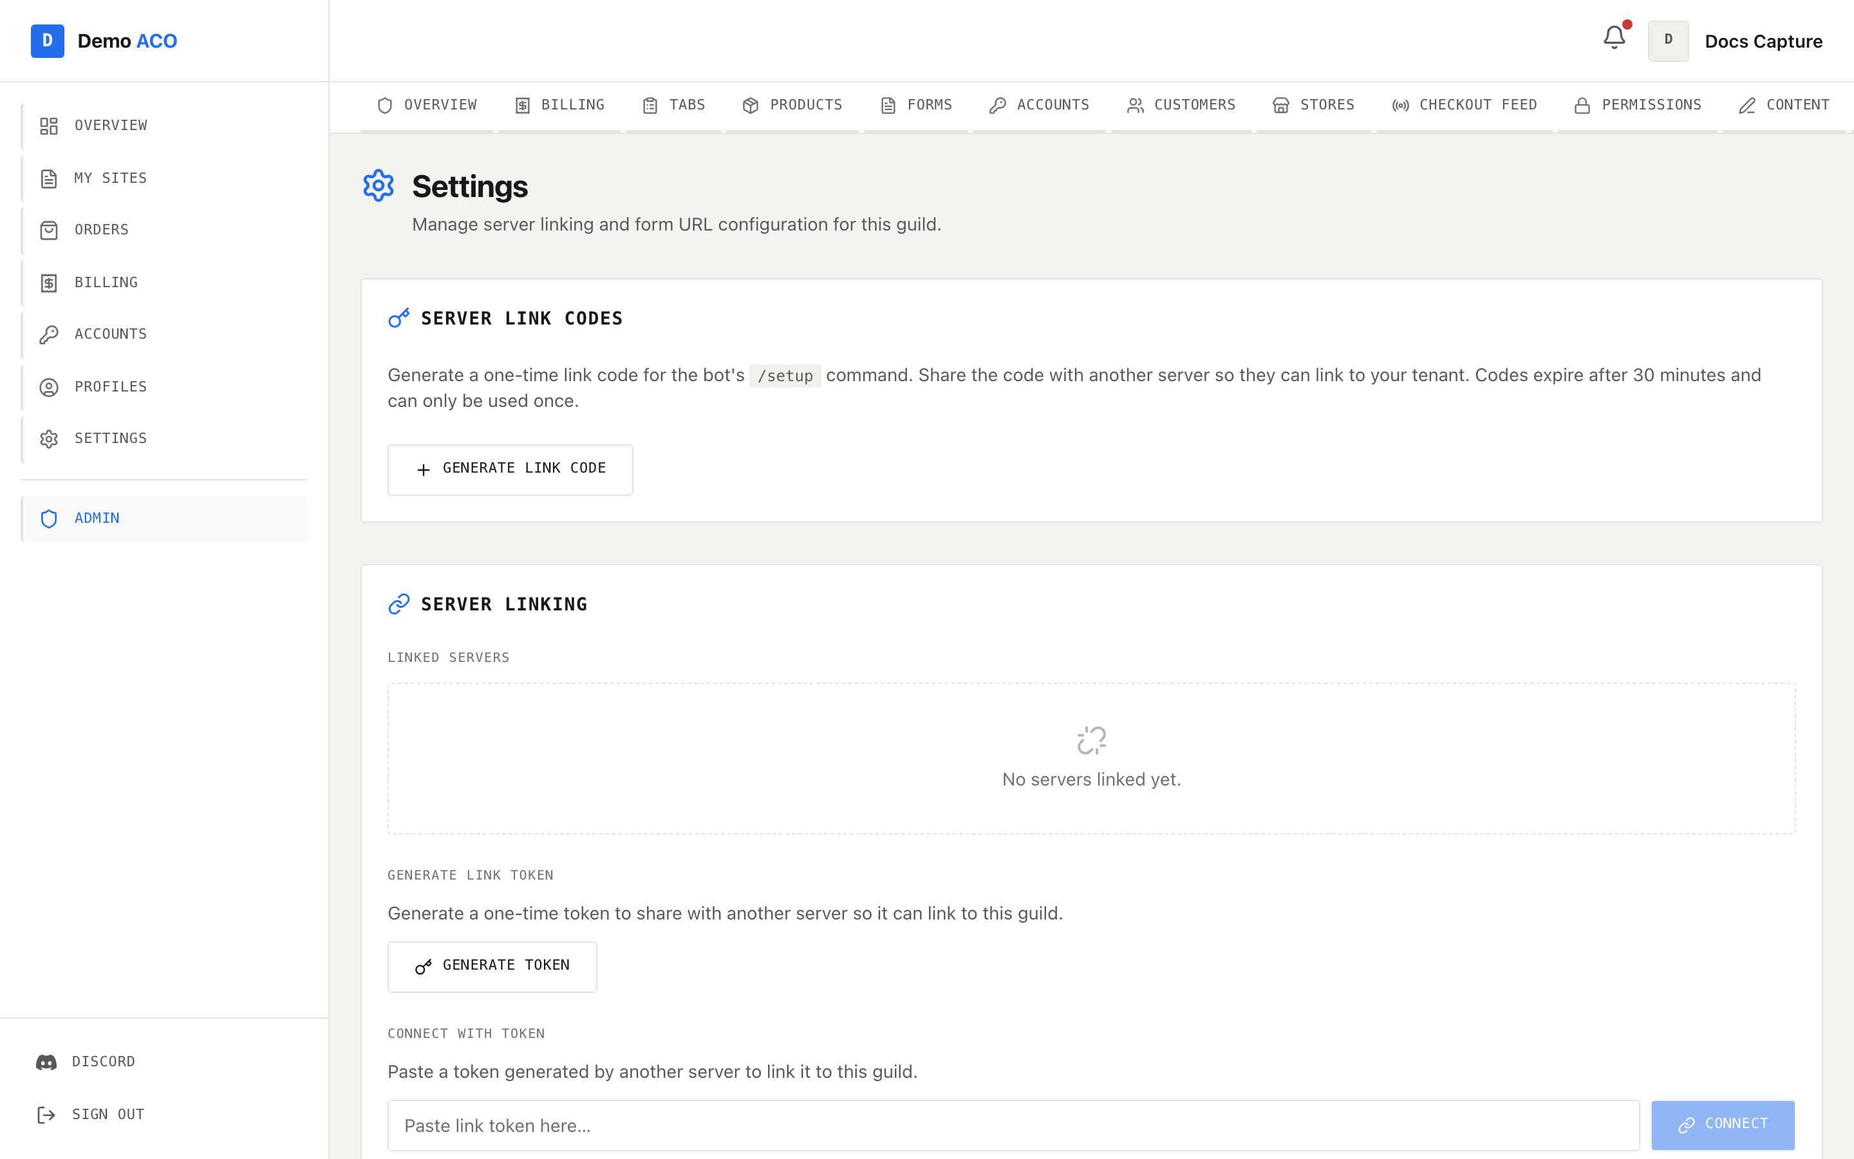Click Generate Link Code button

point(510,470)
